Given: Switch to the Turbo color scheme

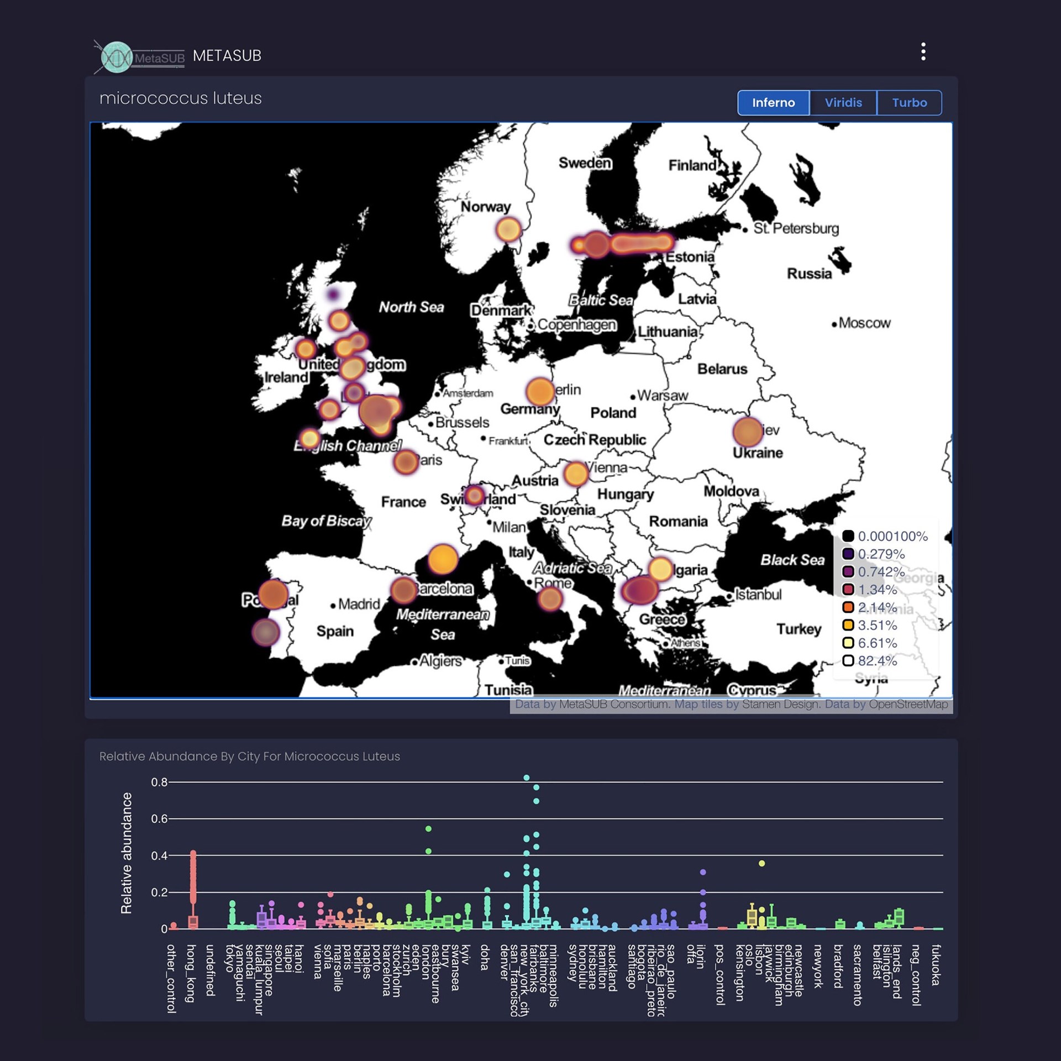Looking at the screenshot, I should pyautogui.click(x=909, y=103).
